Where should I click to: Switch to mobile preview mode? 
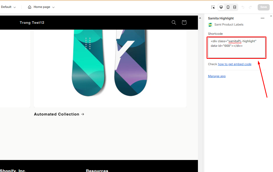pyautogui.click(x=228, y=7)
